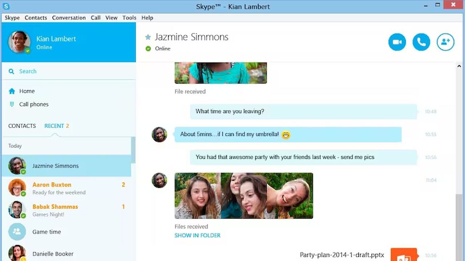Switch to the CONTACTS tab
The height and width of the screenshot is (261, 465).
[x=22, y=126]
